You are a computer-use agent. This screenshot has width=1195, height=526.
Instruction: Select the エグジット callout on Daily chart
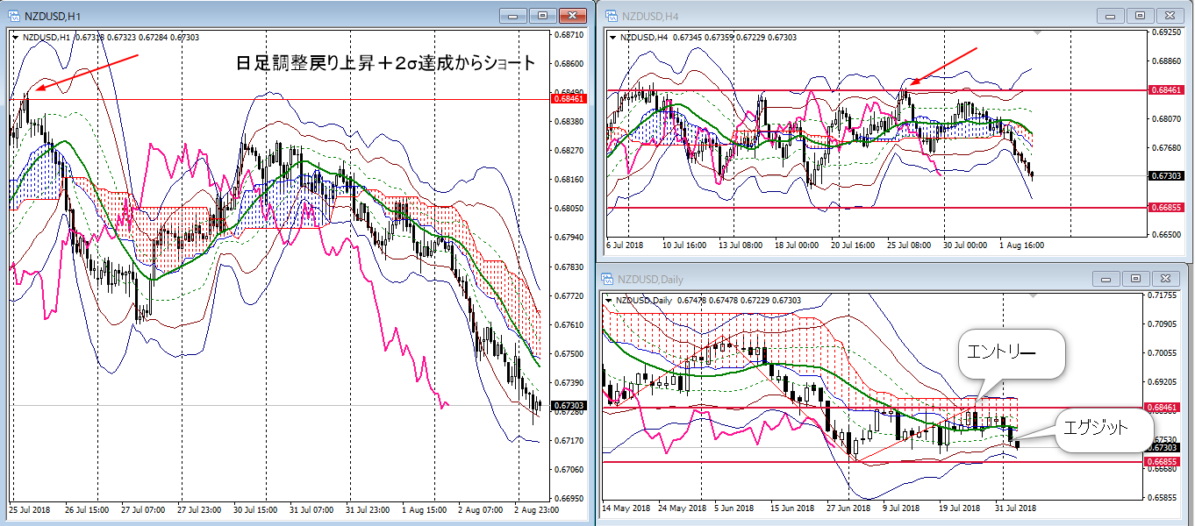tap(1106, 430)
